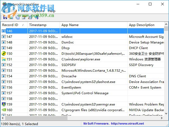Select the 360safe safemon path cell
Screen dimensions: 169x127
pos(94,54)
